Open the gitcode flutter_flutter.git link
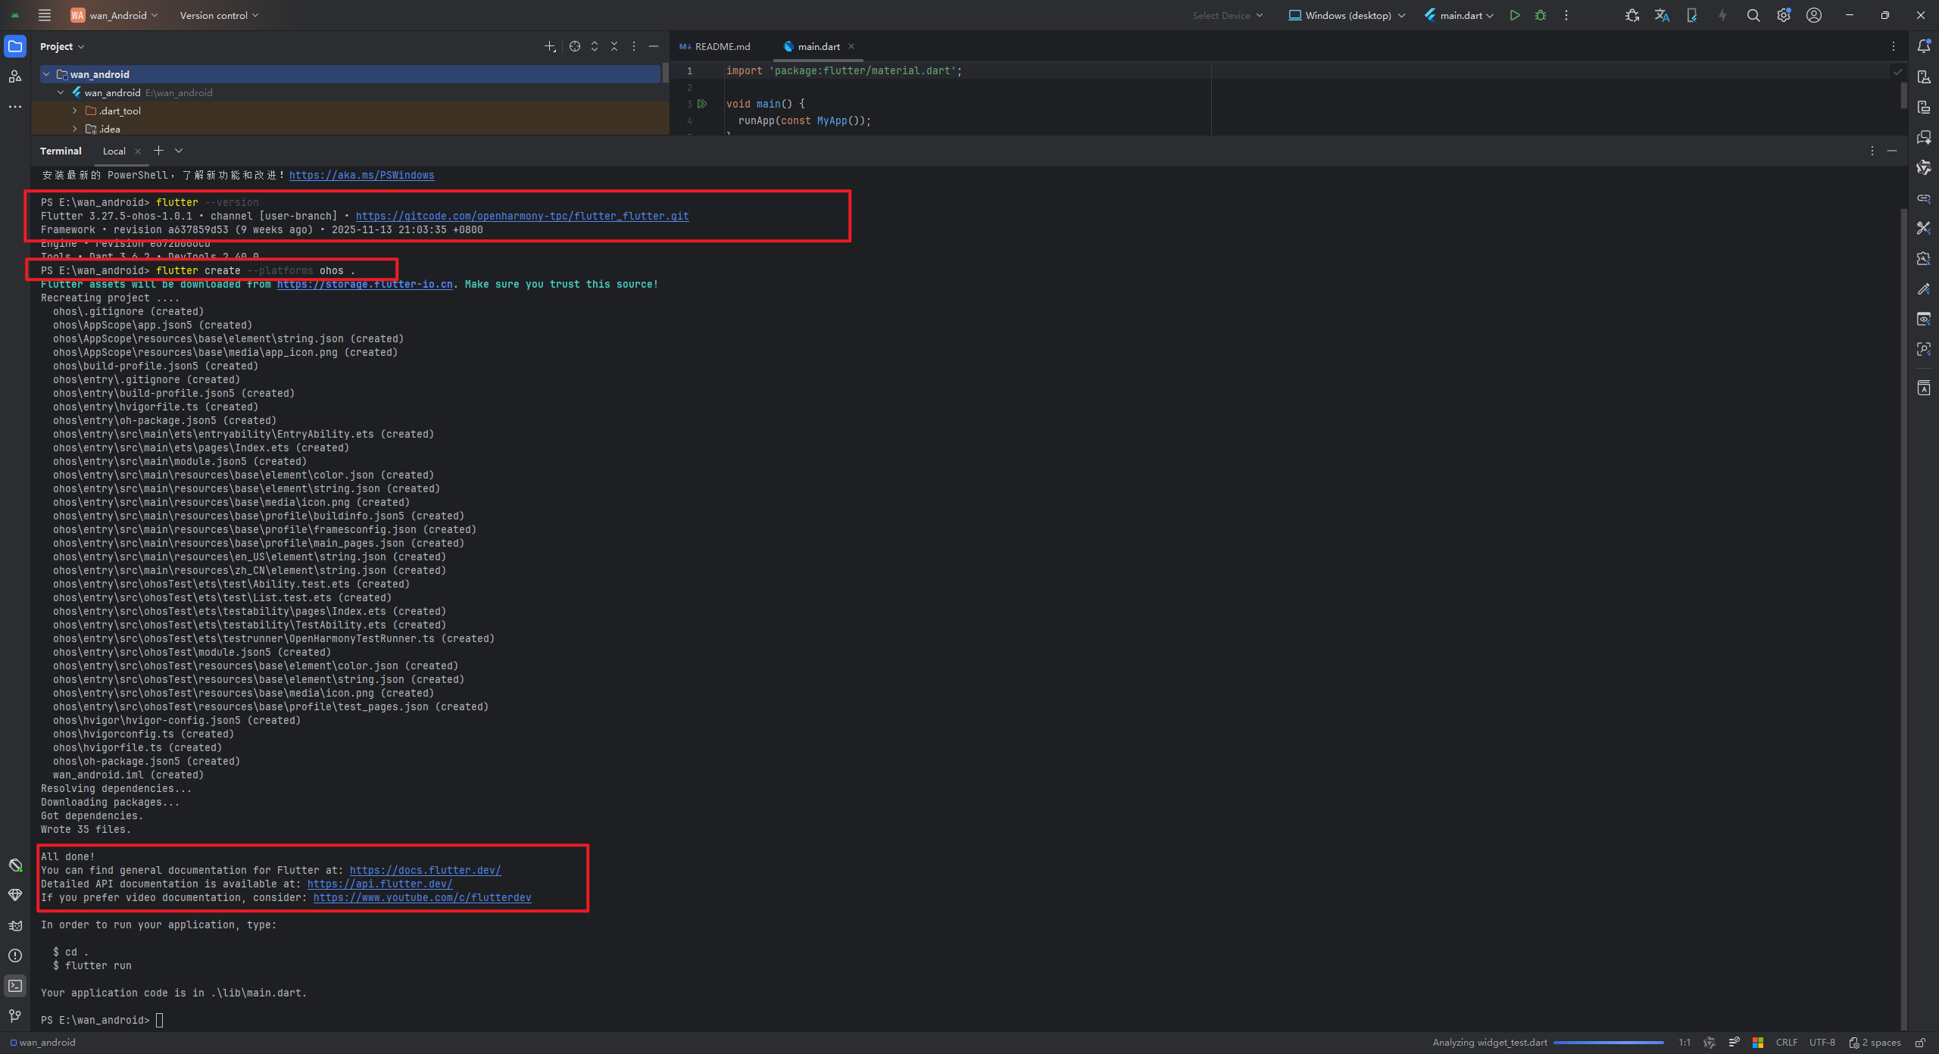This screenshot has height=1054, width=1939. 522,216
